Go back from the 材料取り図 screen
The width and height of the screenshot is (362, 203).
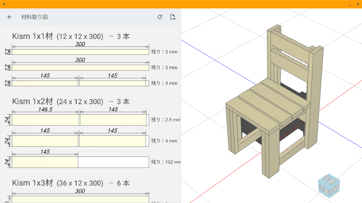pyautogui.click(x=10, y=17)
